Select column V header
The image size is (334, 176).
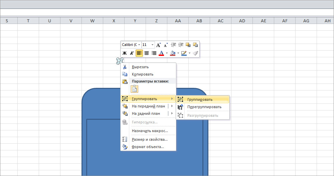(71, 21)
